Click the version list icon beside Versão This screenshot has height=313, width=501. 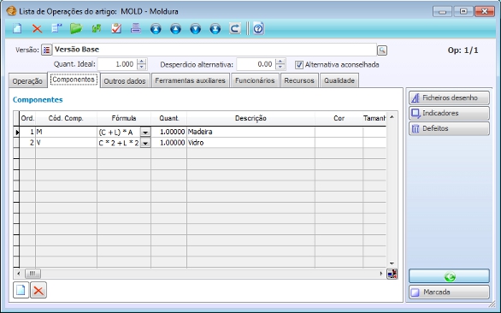47,50
